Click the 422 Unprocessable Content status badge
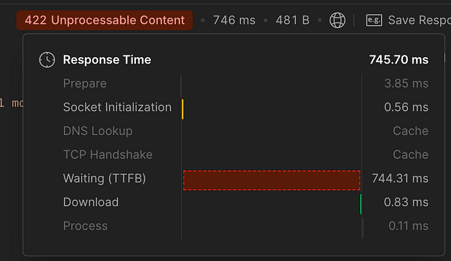This screenshot has width=451, height=261. (x=104, y=20)
